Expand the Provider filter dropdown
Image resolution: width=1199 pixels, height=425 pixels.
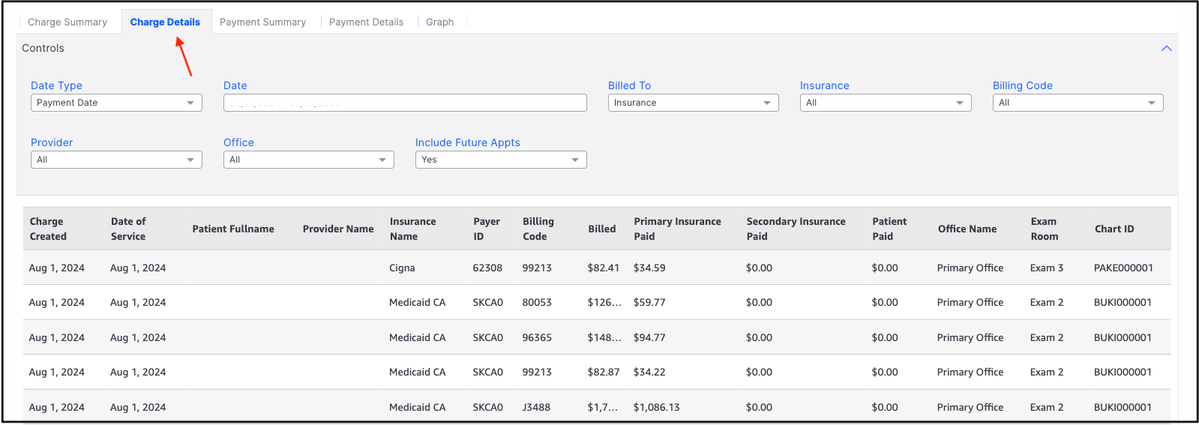(x=116, y=160)
